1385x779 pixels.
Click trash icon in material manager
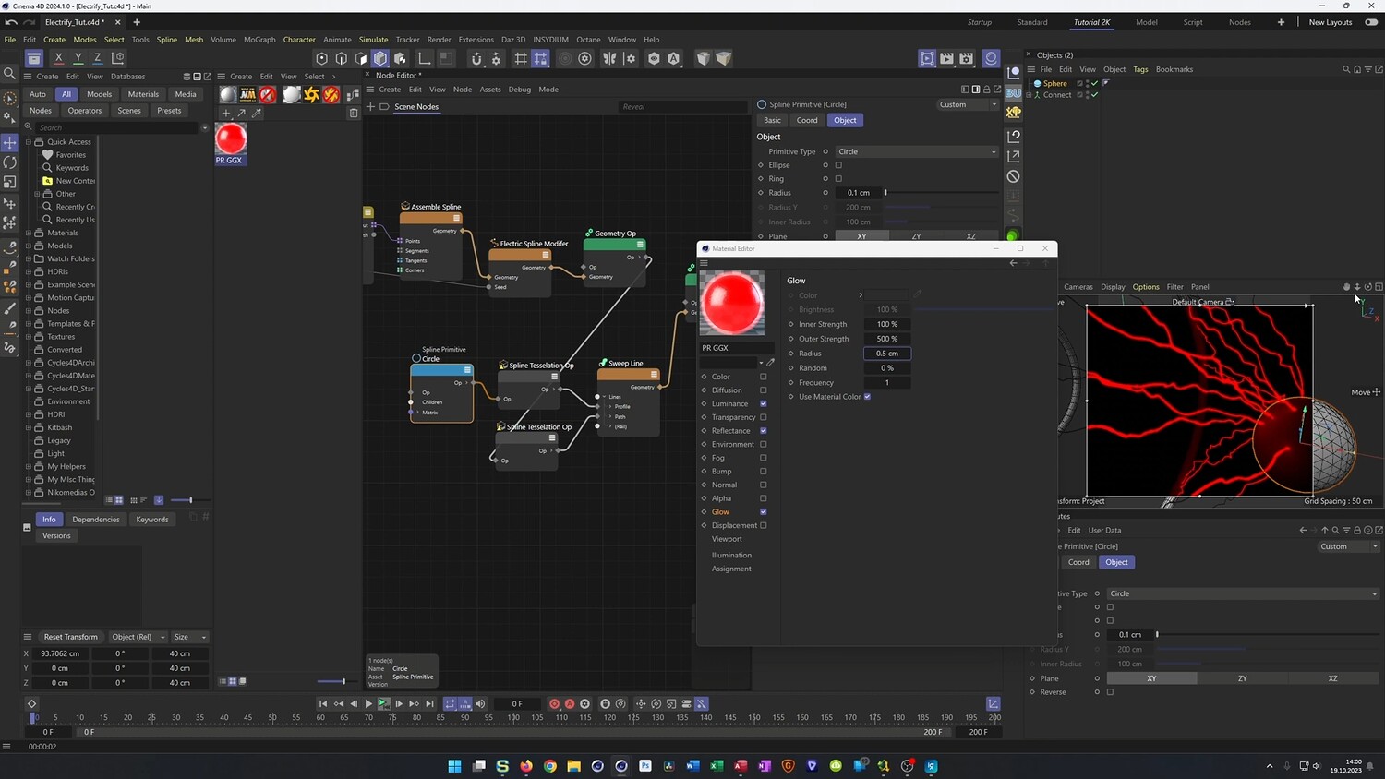click(x=354, y=113)
